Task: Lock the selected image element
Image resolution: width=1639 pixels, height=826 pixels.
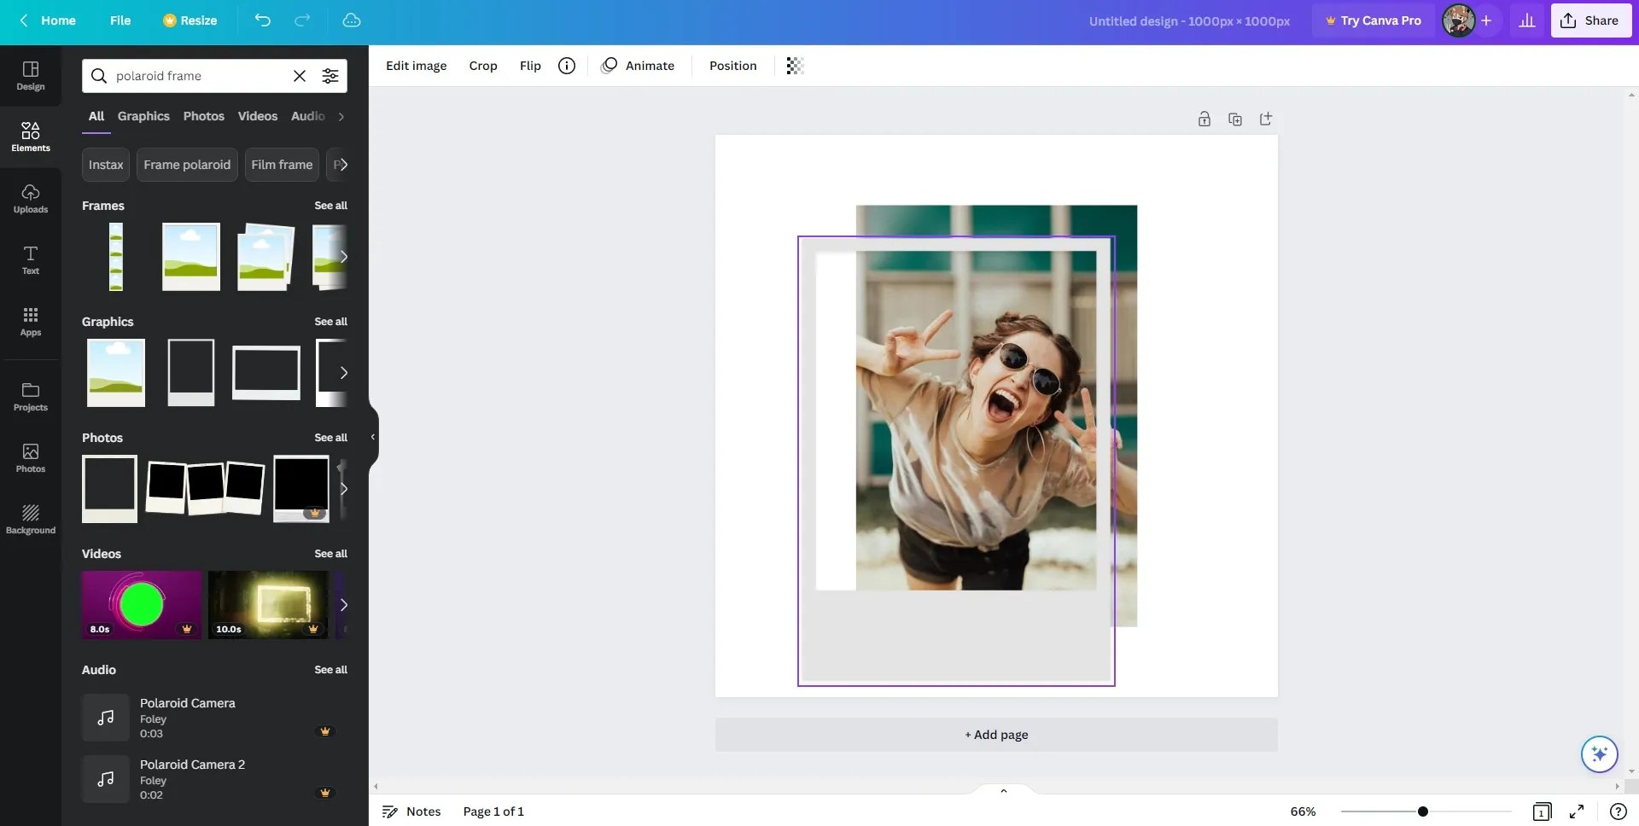Action: 1204,119
